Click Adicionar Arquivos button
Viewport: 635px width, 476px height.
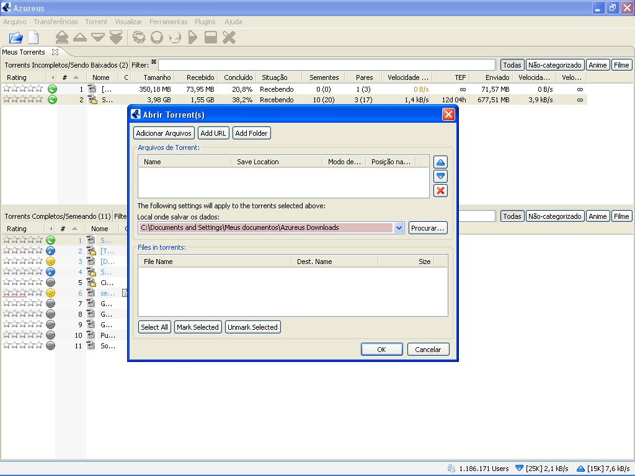(164, 133)
